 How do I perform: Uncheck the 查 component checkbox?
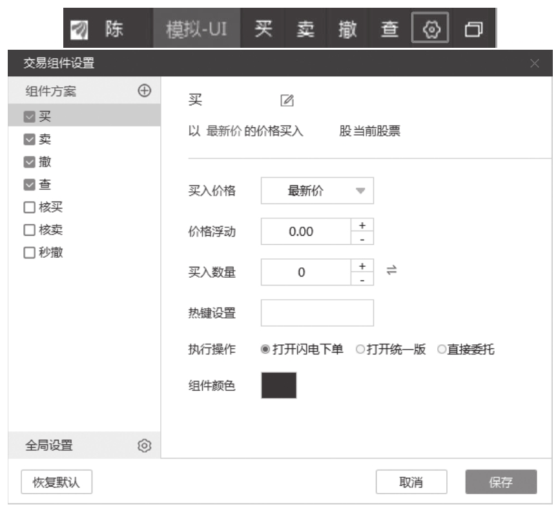pyautogui.click(x=29, y=184)
